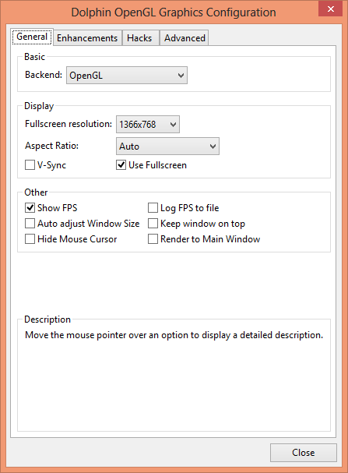348x473 pixels.
Task: Open the Hacks tab
Action: [x=139, y=38]
